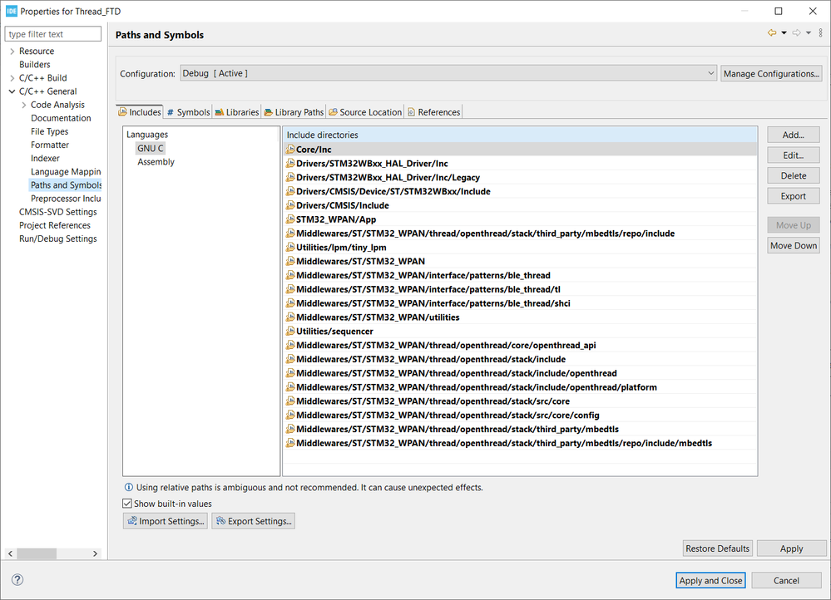The width and height of the screenshot is (831, 600).
Task: Click the back navigation arrow icon
Action: (x=772, y=33)
